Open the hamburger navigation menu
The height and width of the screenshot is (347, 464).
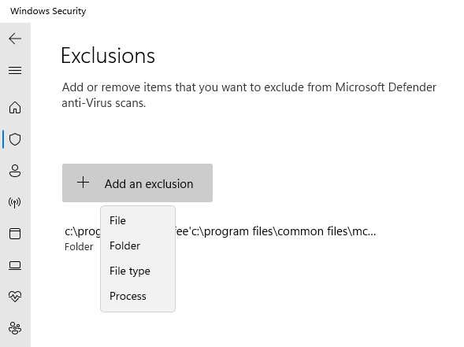coord(15,70)
